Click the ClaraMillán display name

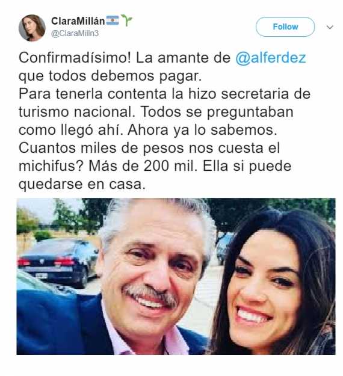[x=78, y=21]
